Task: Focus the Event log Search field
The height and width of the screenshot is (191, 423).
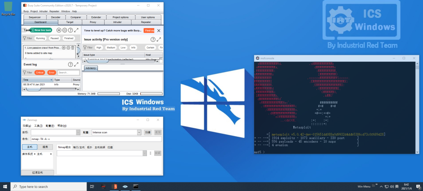Action: point(69,73)
